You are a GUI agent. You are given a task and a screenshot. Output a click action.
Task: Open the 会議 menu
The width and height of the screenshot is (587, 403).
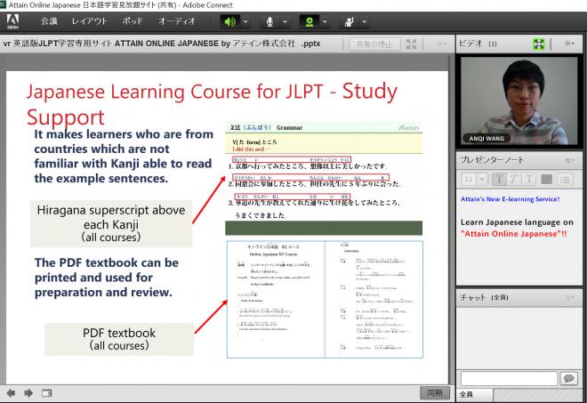49,21
